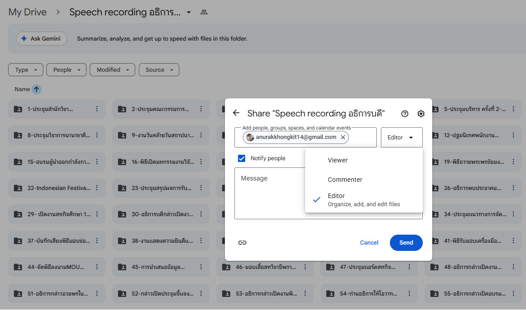
Task: Open the Source filter dropdown
Action: pos(159,70)
